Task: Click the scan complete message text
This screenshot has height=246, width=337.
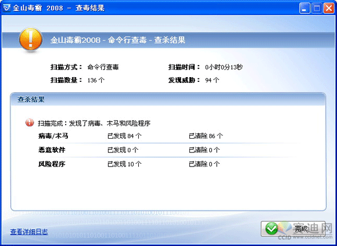Action: coord(94,123)
